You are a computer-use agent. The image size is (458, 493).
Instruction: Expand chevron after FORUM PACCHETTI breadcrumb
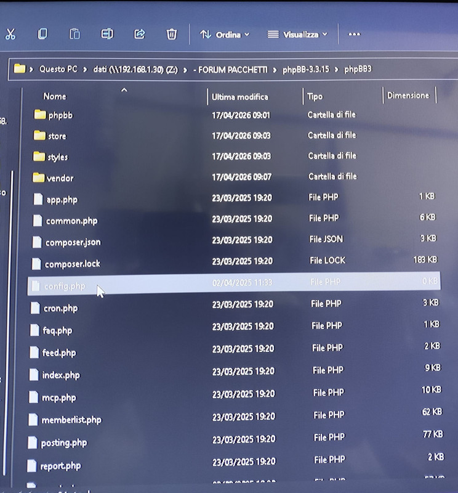point(275,70)
